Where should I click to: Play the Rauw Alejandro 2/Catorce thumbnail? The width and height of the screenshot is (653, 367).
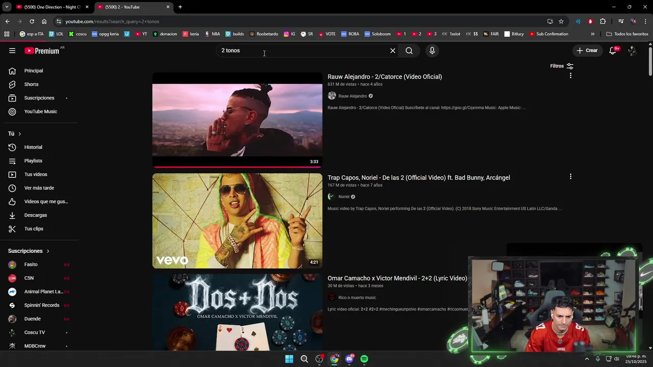coord(237,120)
